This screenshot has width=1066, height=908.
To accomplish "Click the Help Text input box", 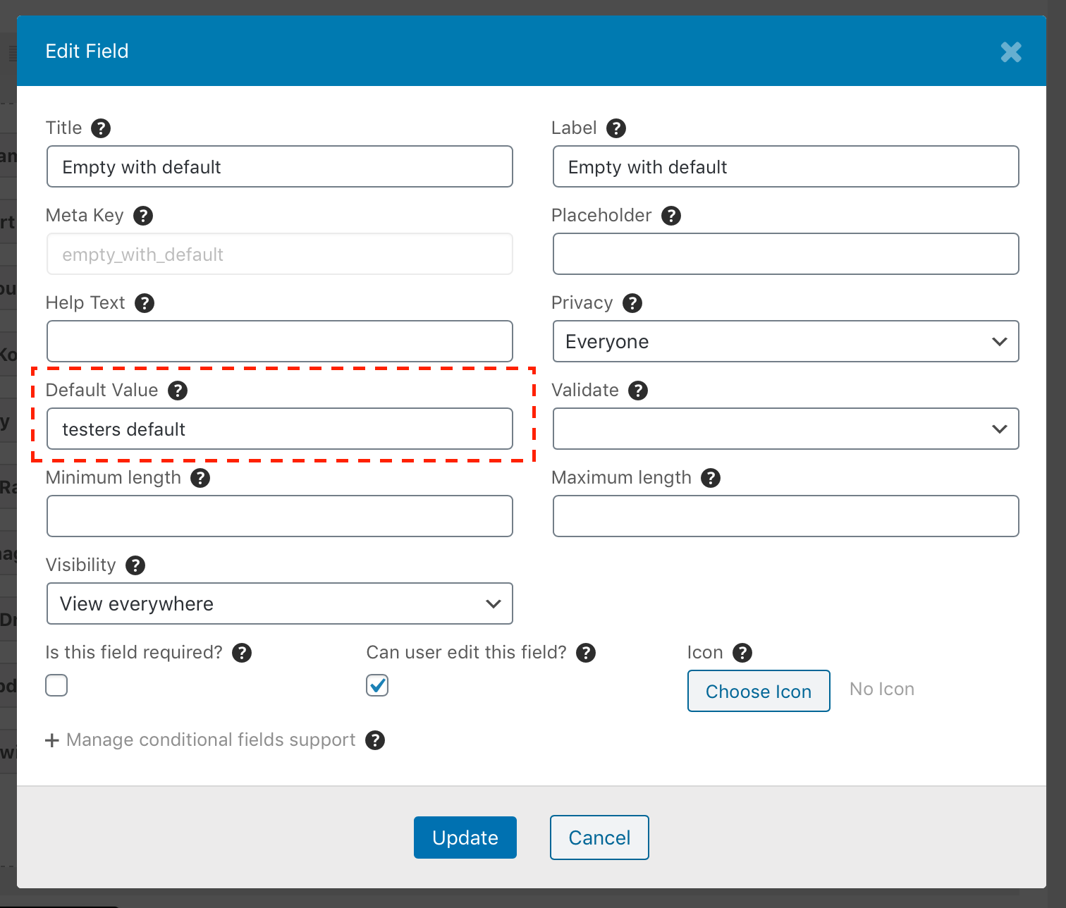I will click(x=280, y=341).
